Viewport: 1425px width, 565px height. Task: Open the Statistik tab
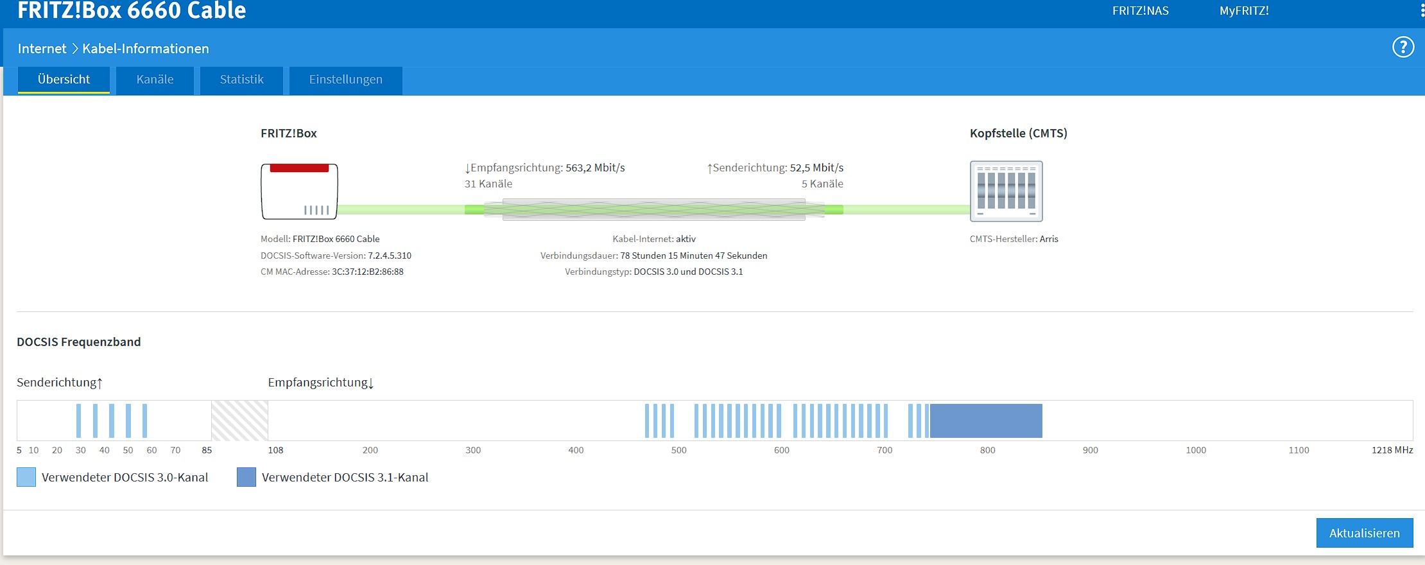click(x=241, y=80)
